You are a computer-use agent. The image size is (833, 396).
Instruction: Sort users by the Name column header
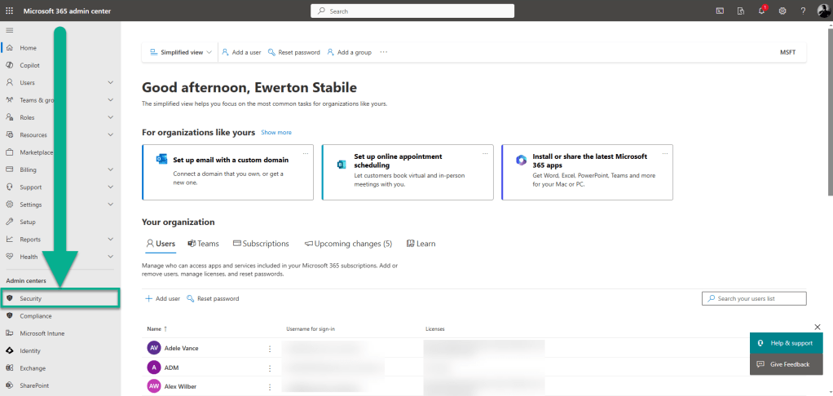[154, 329]
